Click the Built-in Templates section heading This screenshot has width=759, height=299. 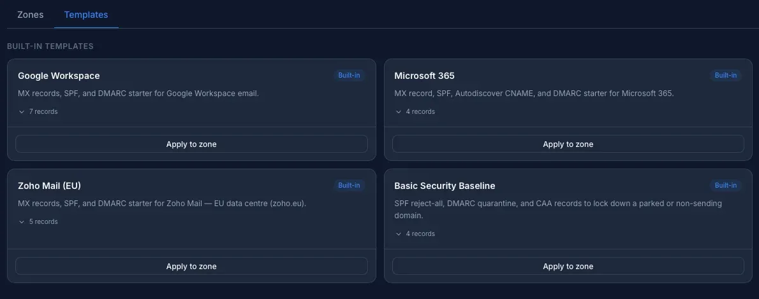(50, 46)
